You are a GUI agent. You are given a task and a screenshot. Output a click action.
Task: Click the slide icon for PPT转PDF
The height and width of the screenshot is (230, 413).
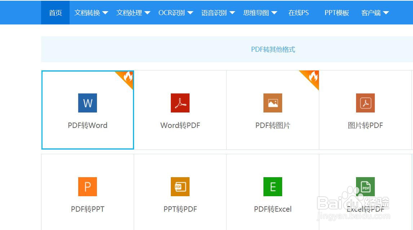[x=180, y=187]
